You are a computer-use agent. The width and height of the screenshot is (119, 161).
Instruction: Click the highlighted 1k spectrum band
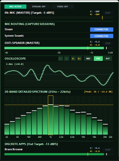tap(50, 115)
